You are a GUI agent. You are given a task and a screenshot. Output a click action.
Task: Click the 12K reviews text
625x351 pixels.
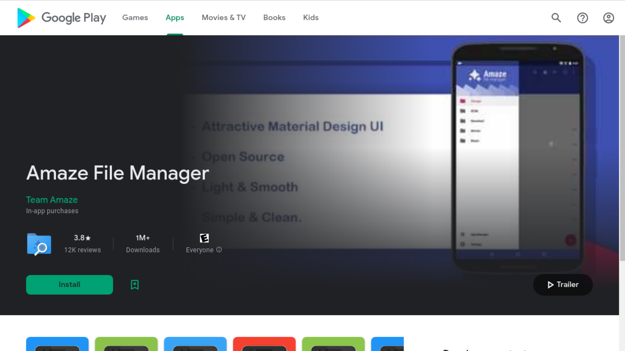[x=82, y=250]
